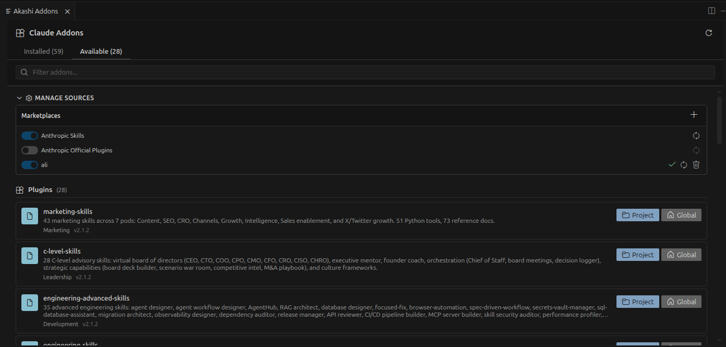The image size is (726, 347).
Task: Add a new marketplace with plus icon
Action: [x=694, y=115]
